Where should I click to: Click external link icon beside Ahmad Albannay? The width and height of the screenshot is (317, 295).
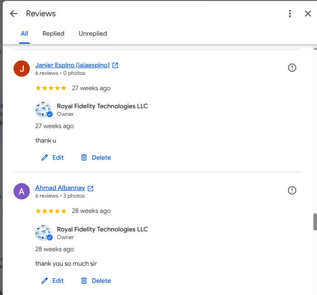pos(90,189)
